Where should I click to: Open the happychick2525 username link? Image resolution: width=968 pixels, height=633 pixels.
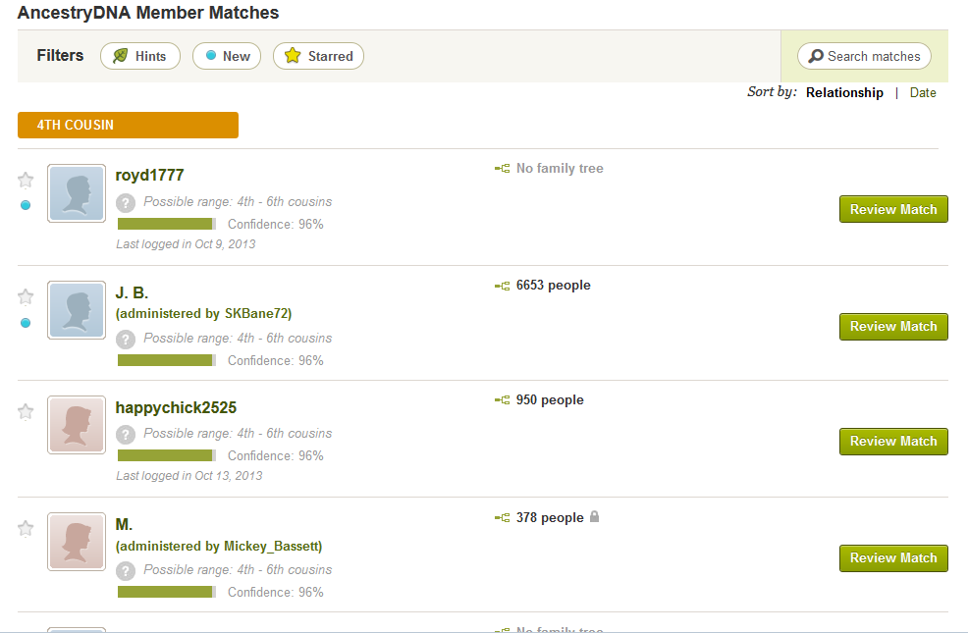click(x=176, y=408)
